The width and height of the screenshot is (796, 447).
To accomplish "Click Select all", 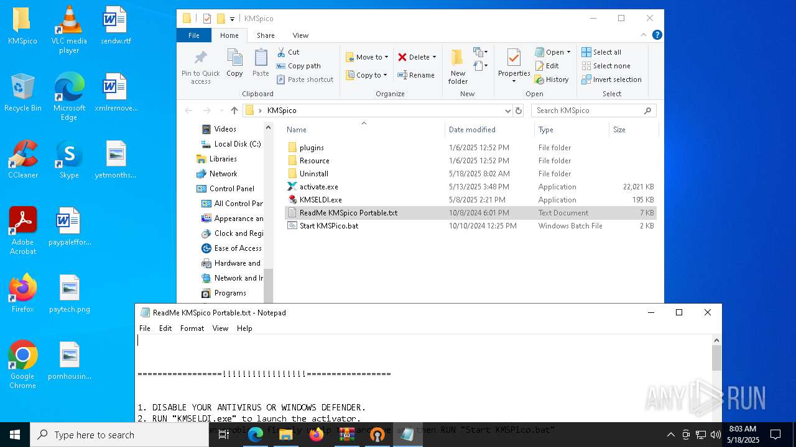I will (601, 52).
